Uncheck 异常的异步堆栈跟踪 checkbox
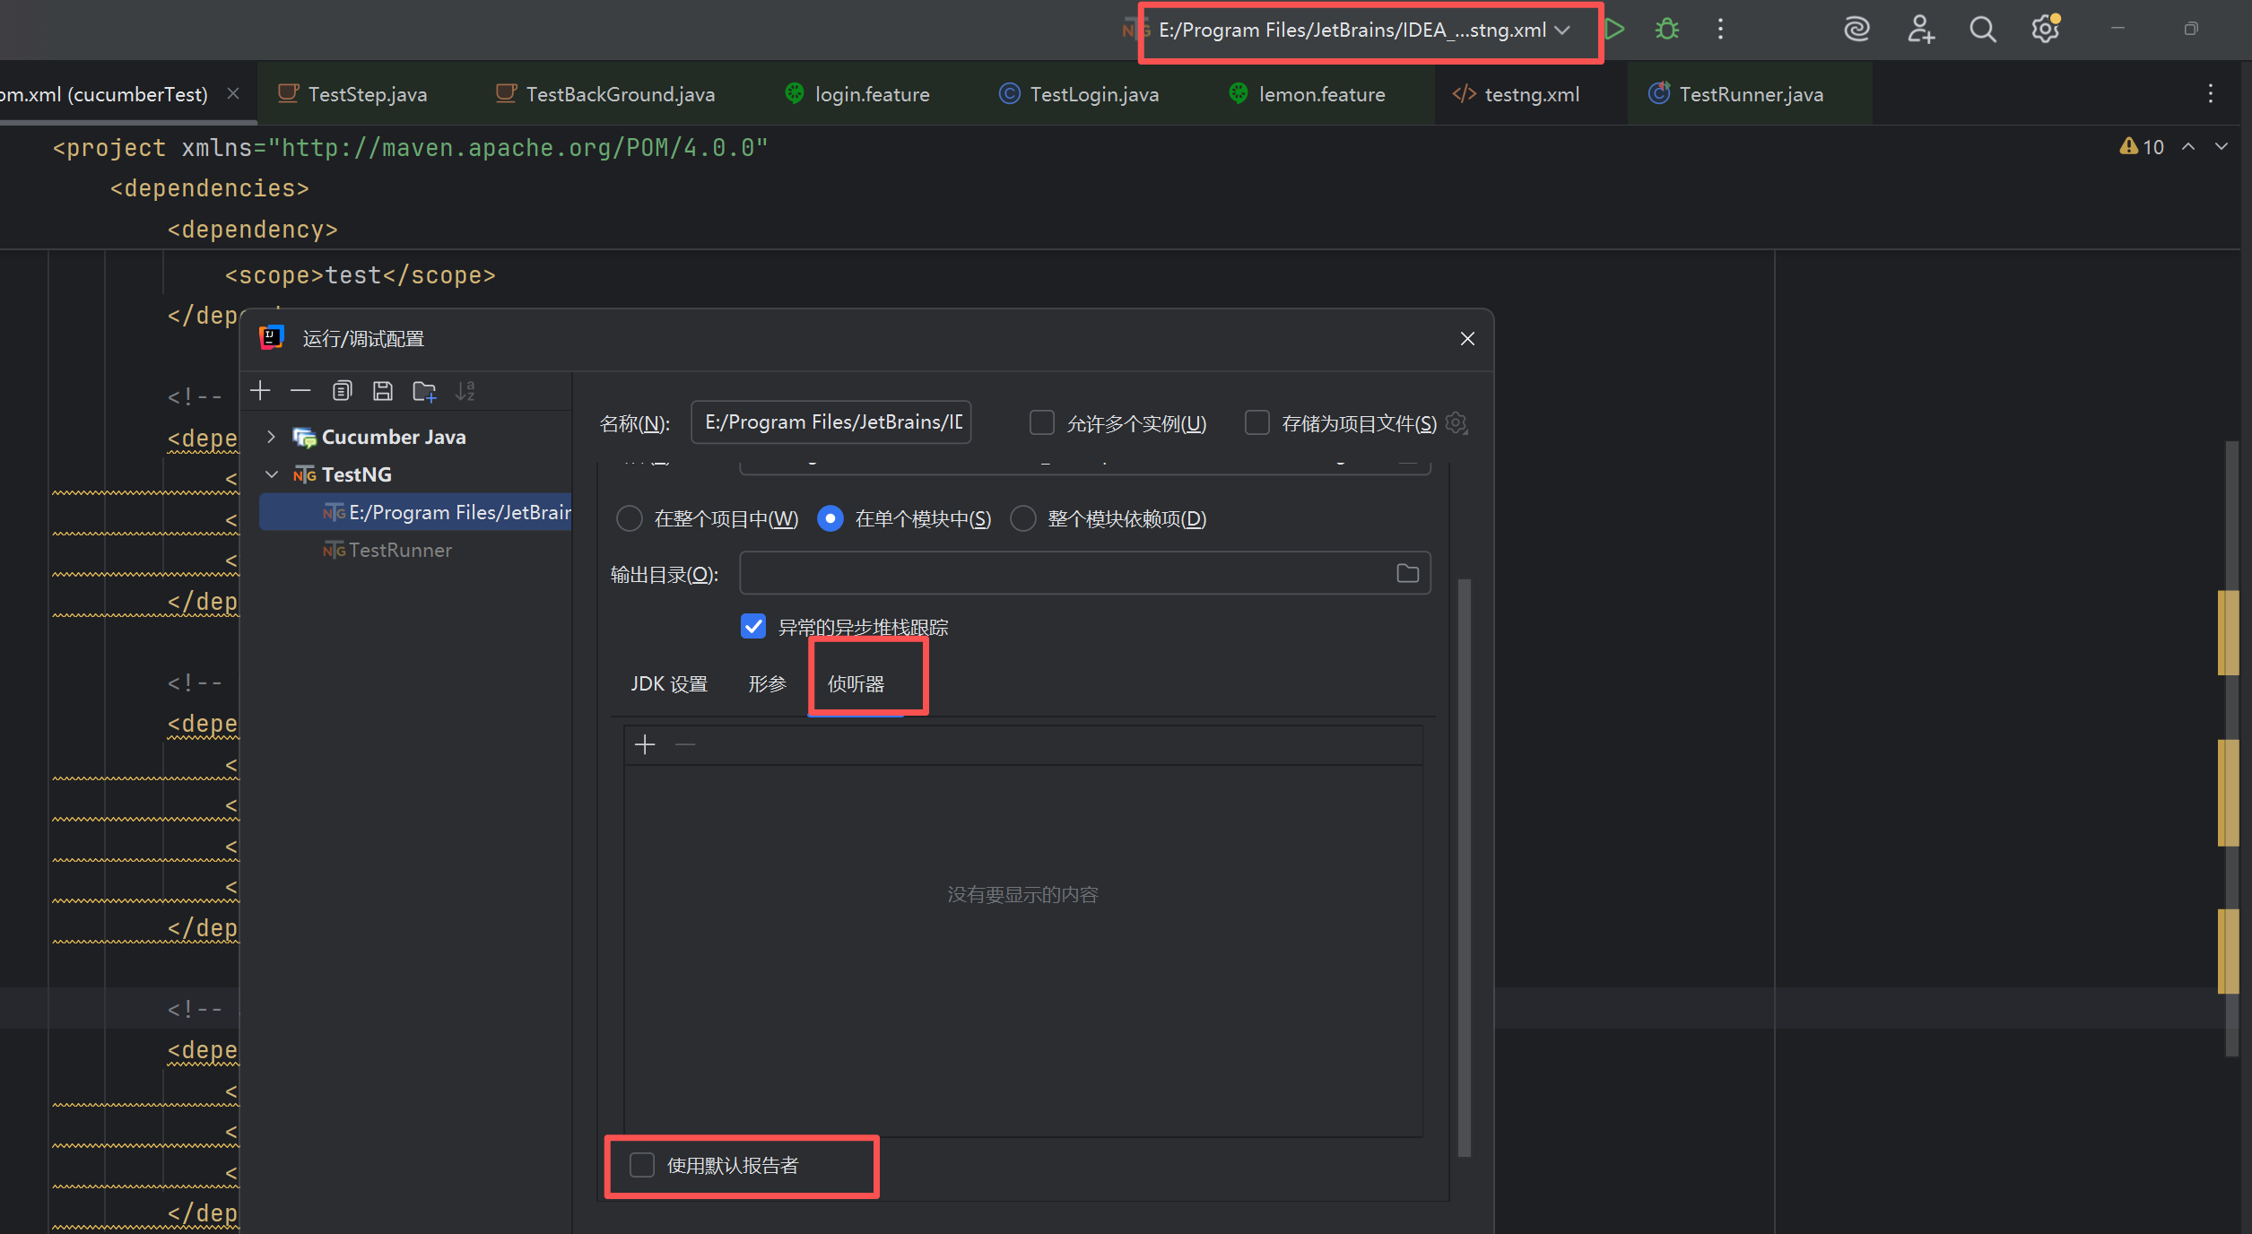Image resolution: width=2252 pixels, height=1234 pixels. tap(753, 626)
